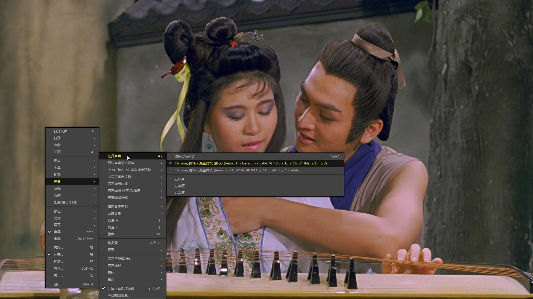Toggle the checked 列表... option

[72, 255]
